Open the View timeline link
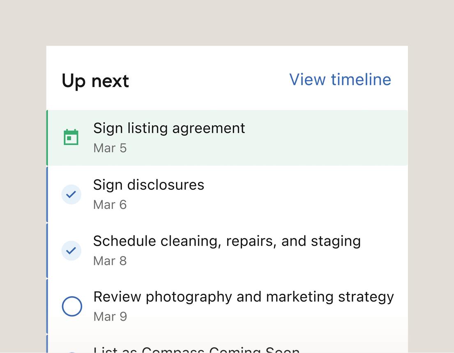Image resolution: width=454 pixels, height=353 pixels. (x=340, y=79)
